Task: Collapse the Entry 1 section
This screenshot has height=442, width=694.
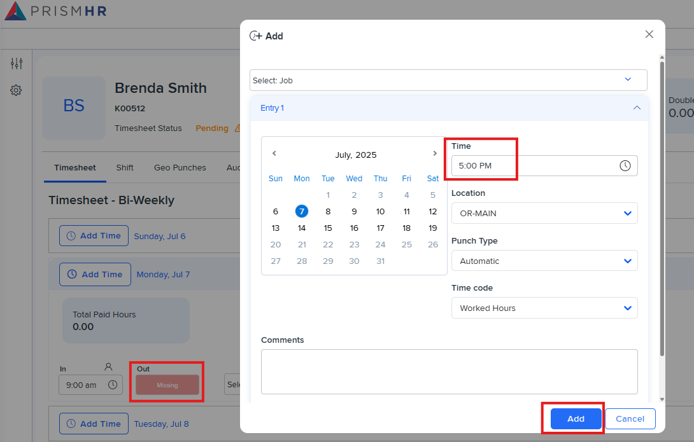Action: [x=637, y=107]
